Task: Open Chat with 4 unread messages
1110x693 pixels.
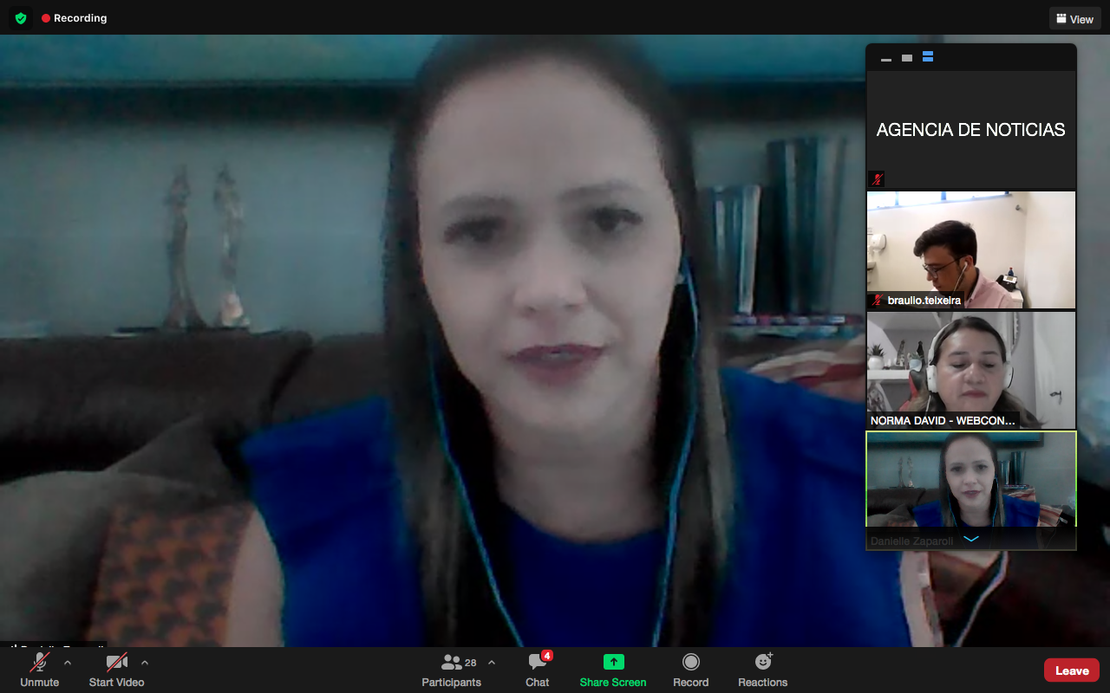Action: tap(538, 669)
